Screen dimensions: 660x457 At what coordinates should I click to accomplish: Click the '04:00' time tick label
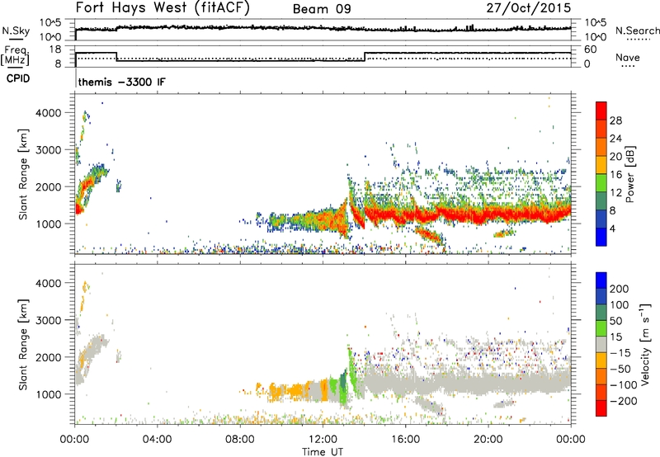(157, 440)
